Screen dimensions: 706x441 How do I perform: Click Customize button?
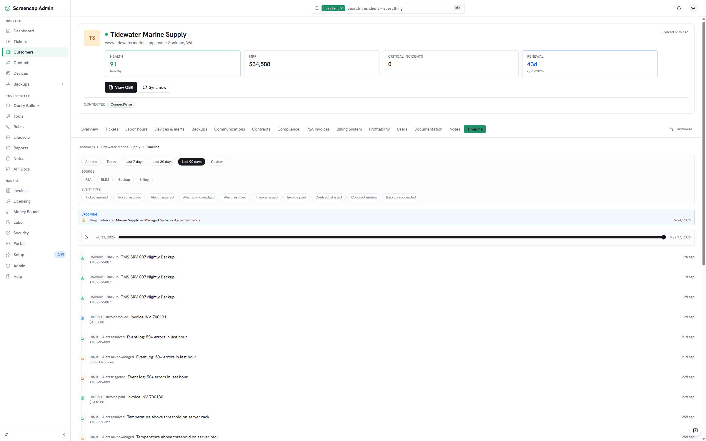click(x=681, y=129)
